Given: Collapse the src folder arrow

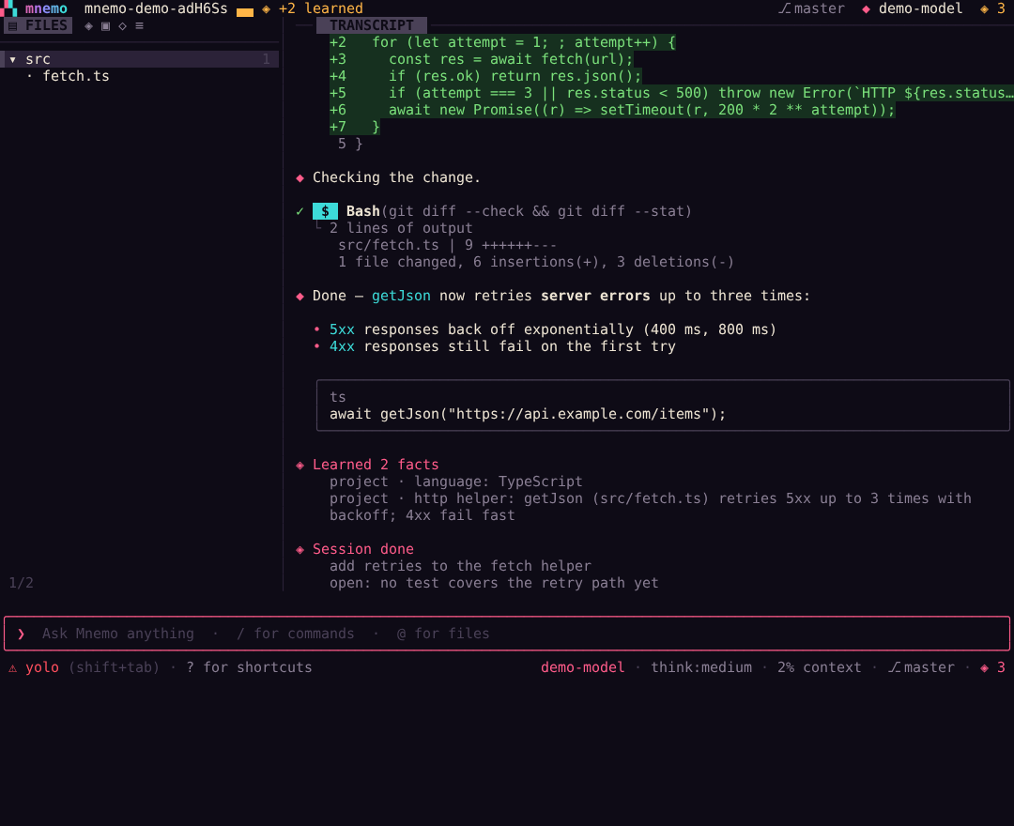Looking at the screenshot, I should 12,59.
